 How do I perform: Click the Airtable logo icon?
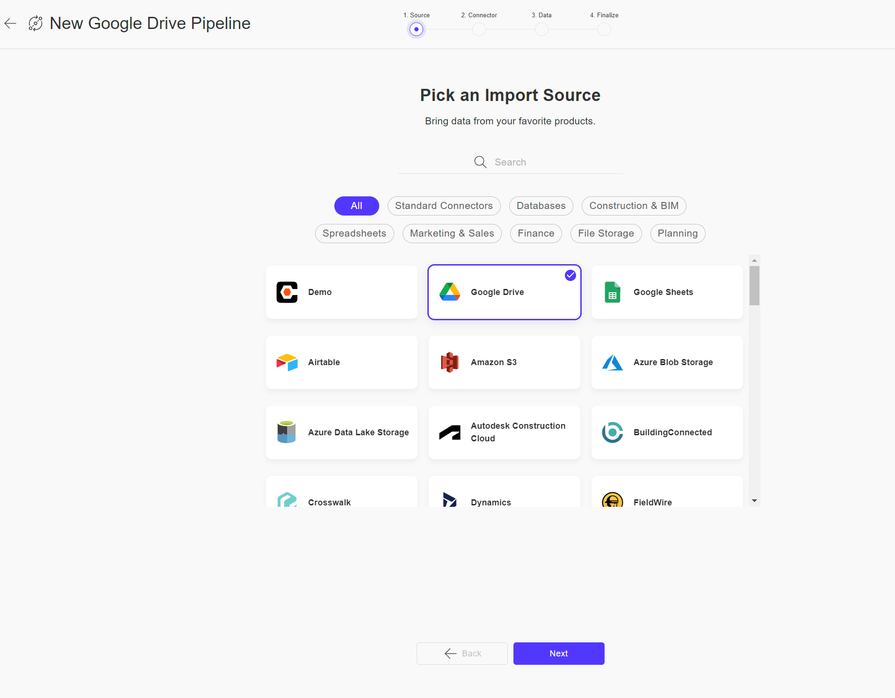tap(287, 362)
